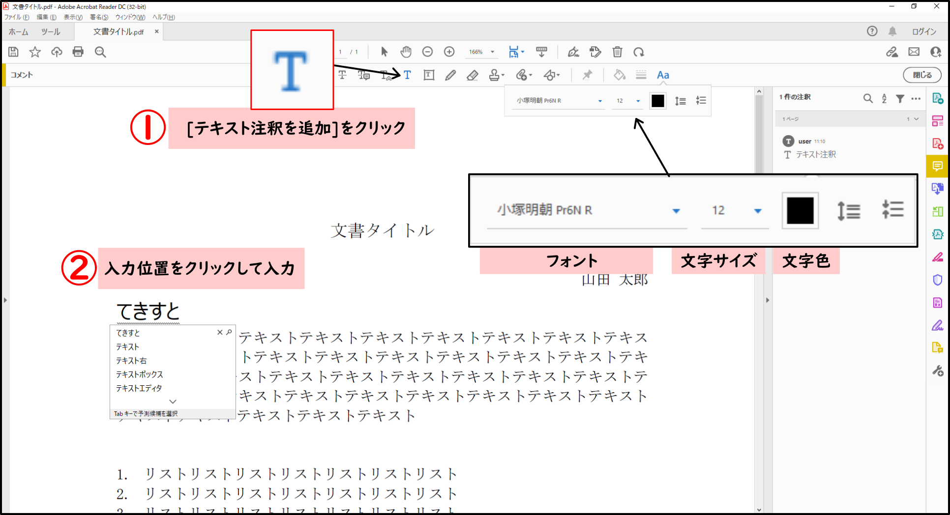The image size is (950, 515).
Task: Toggle the text properties Aa button
Action: [663, 75]
